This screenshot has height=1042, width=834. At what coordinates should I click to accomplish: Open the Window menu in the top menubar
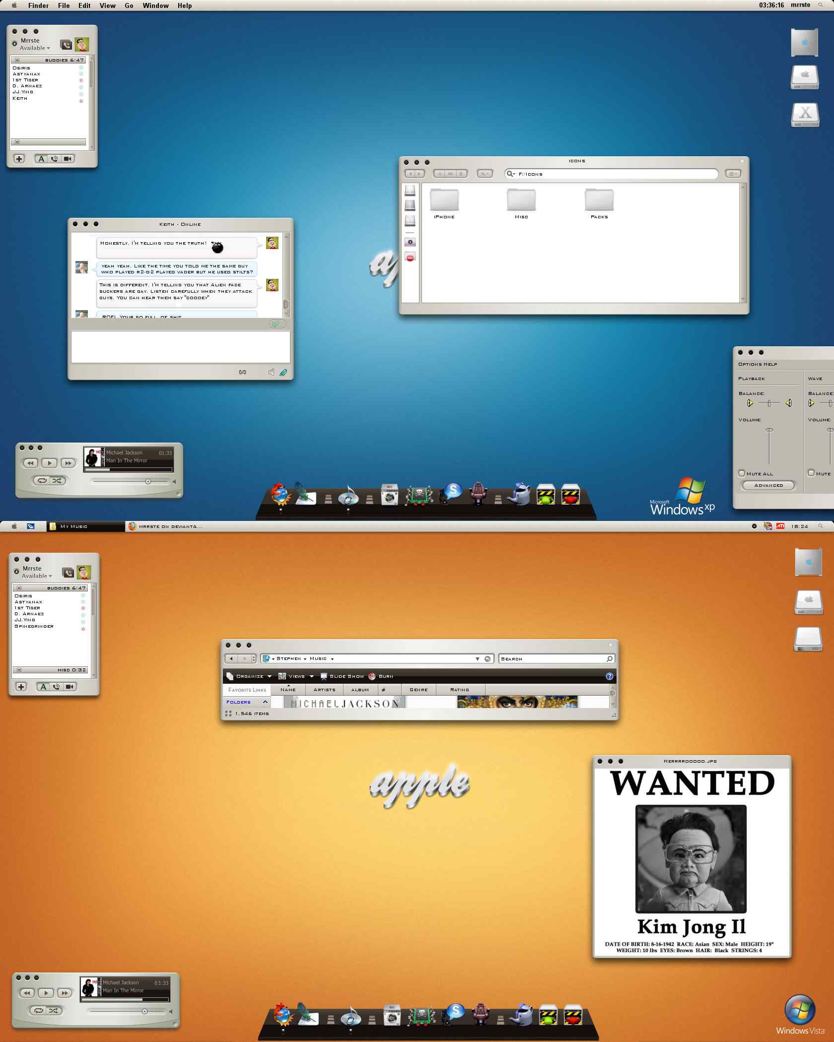(x=155, y=5)
